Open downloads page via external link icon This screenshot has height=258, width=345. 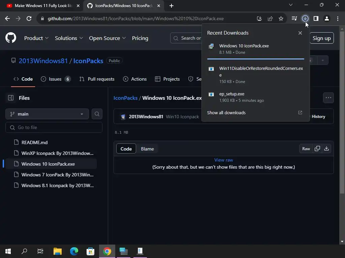tap(300, 113)
